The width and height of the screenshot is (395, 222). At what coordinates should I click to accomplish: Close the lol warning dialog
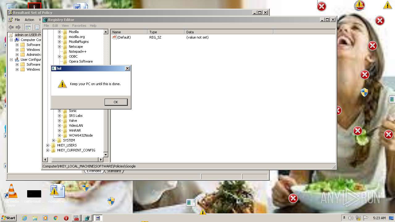(x=127, y=68)
